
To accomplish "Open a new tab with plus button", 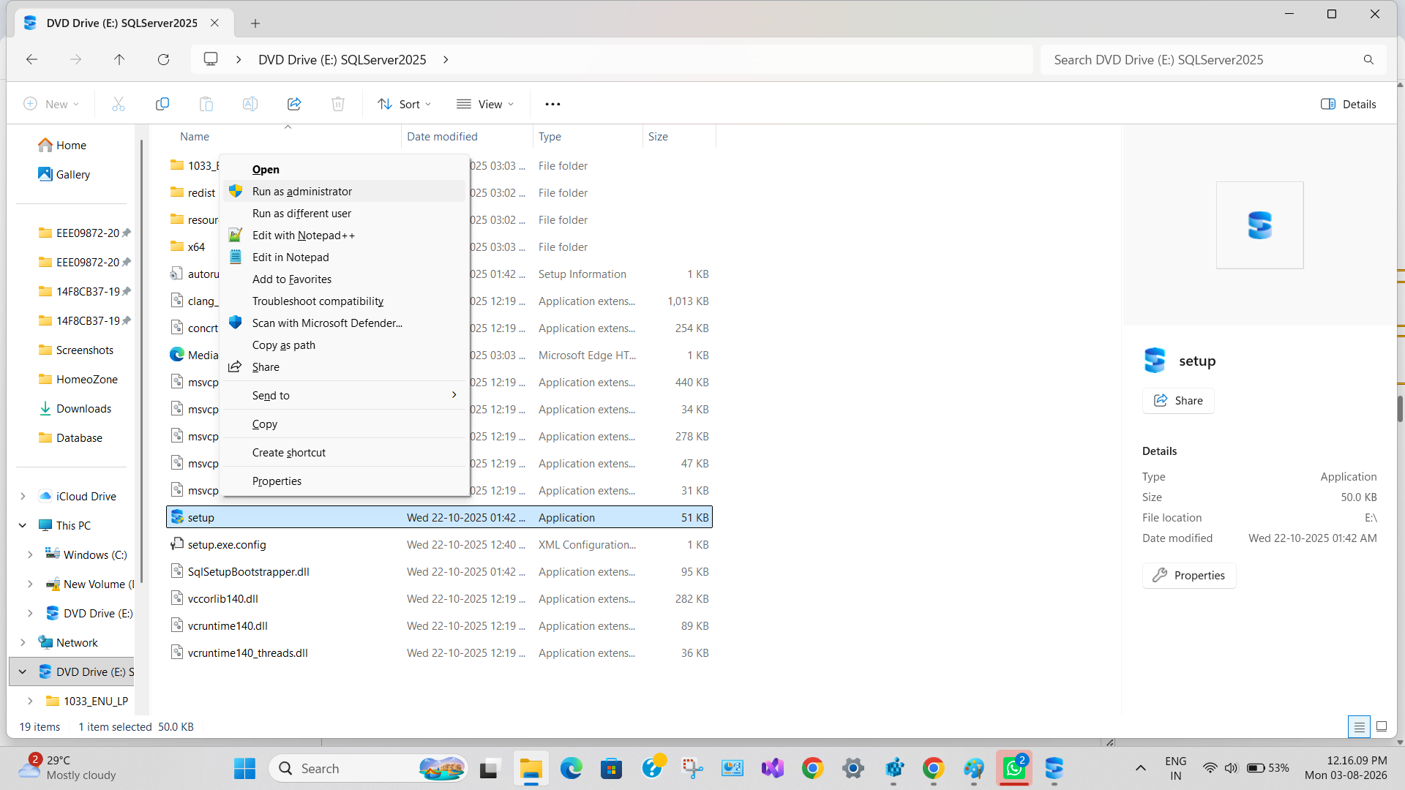I will (x=255, y=23).
